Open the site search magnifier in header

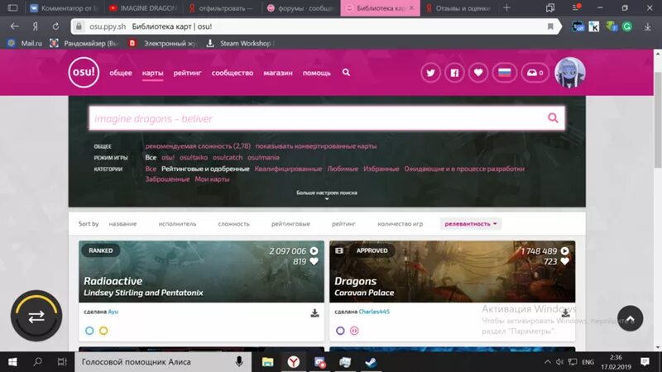[x=346, y=73]
